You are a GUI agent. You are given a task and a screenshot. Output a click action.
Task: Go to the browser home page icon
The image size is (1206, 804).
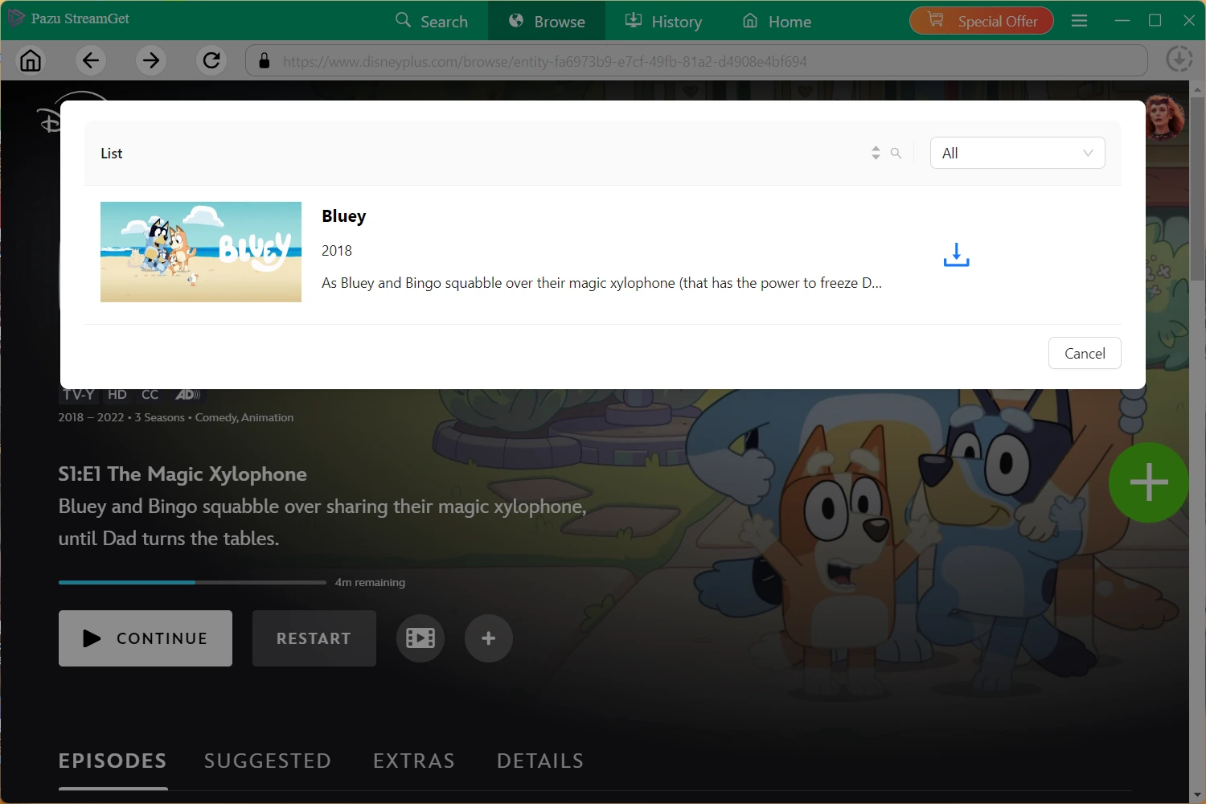coord(31,60)
